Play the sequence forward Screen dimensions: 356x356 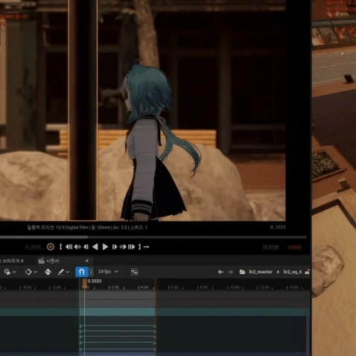click(x=105, y=247)
